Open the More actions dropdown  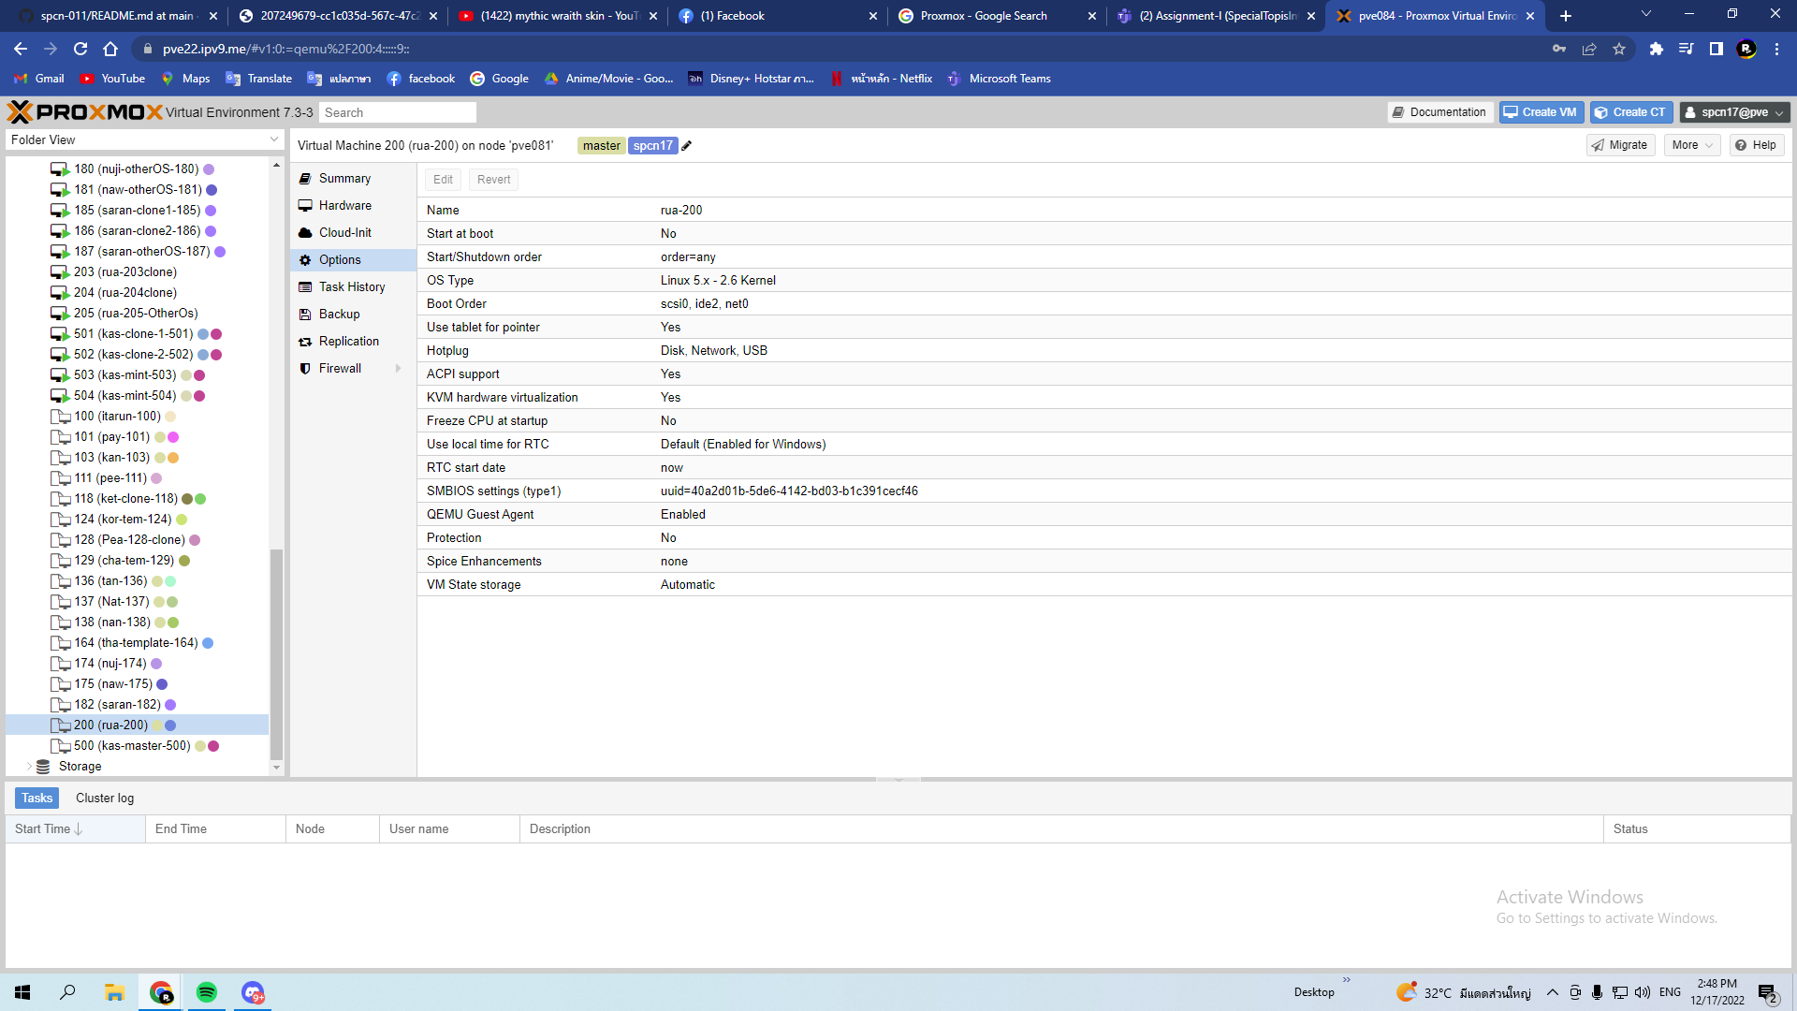[1692, 145]
